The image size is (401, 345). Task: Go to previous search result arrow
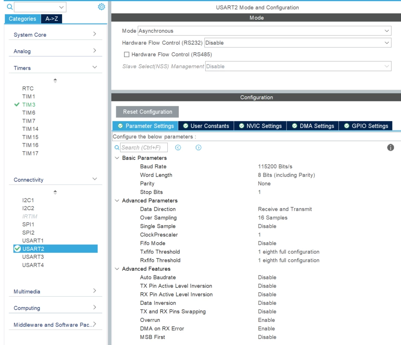pos(178,147)
